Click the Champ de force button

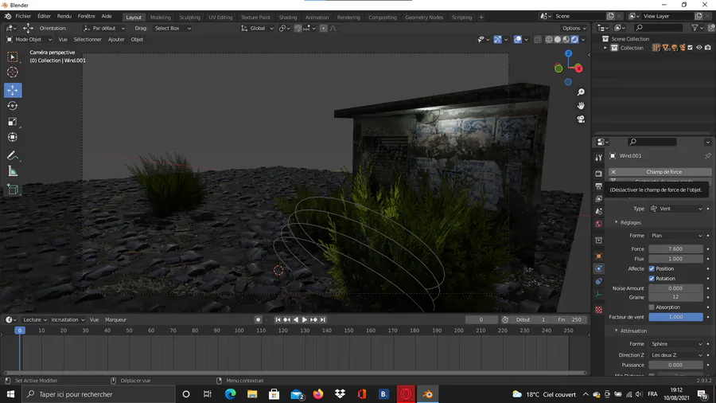663,172
